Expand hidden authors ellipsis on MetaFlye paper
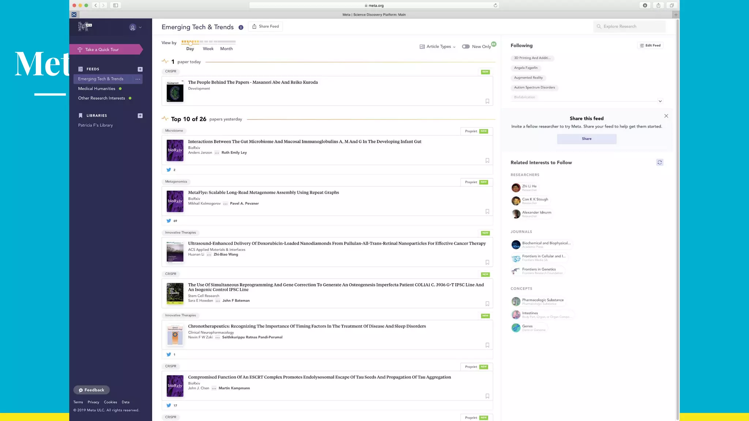Image resolution: width=749 pixels, height=421 pixels. (225, 204)
